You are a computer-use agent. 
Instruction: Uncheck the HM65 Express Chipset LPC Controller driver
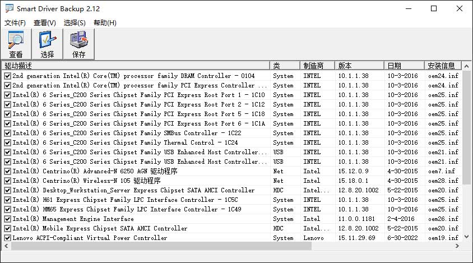click(7, 210)
